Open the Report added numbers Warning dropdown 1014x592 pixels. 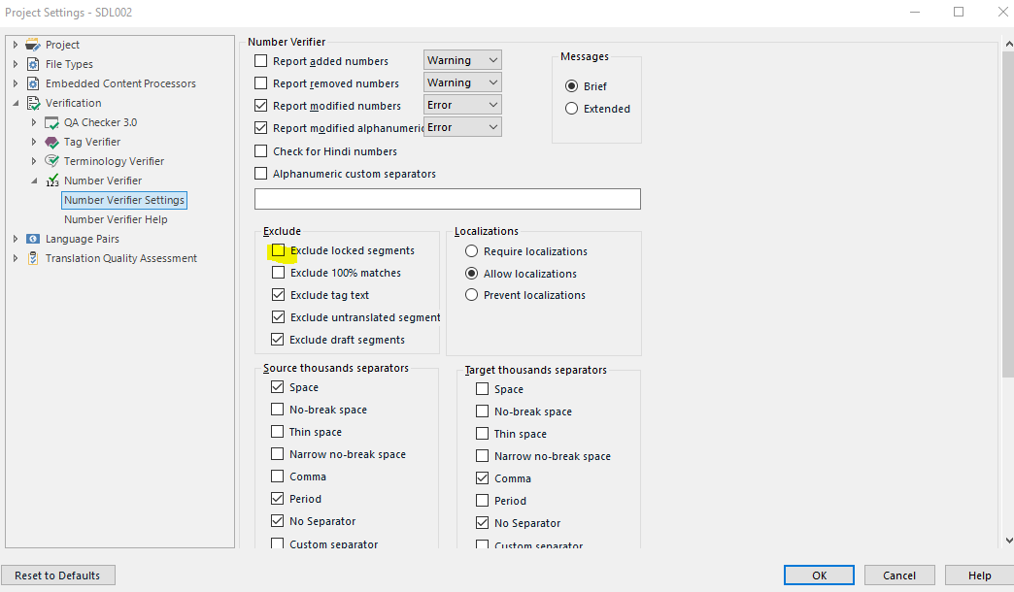coord(462,60)
